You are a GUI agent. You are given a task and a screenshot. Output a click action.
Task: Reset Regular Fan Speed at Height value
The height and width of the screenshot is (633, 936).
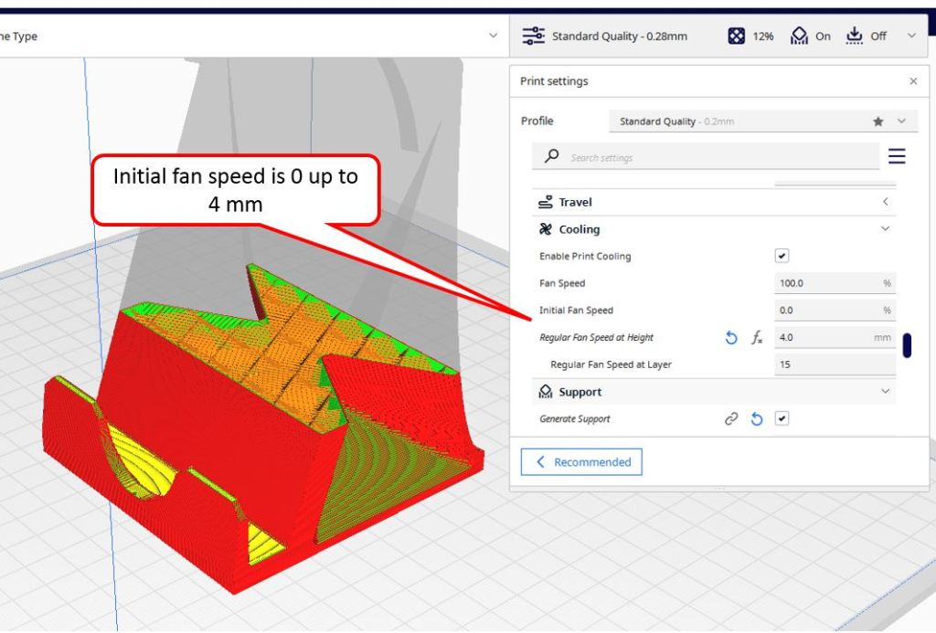tap(731, 338)
